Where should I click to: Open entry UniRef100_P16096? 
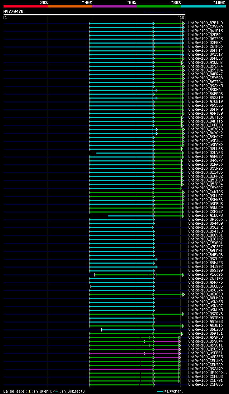click(x=205, y=275)
